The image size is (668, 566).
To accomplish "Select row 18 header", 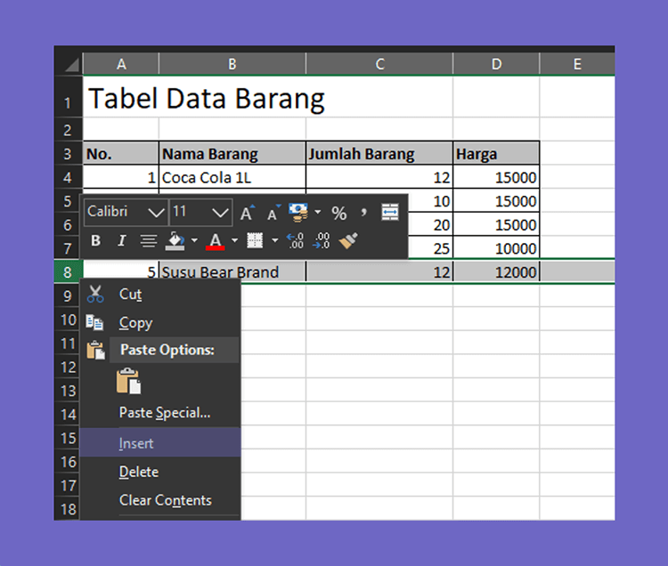I will [x=68, y=508].
